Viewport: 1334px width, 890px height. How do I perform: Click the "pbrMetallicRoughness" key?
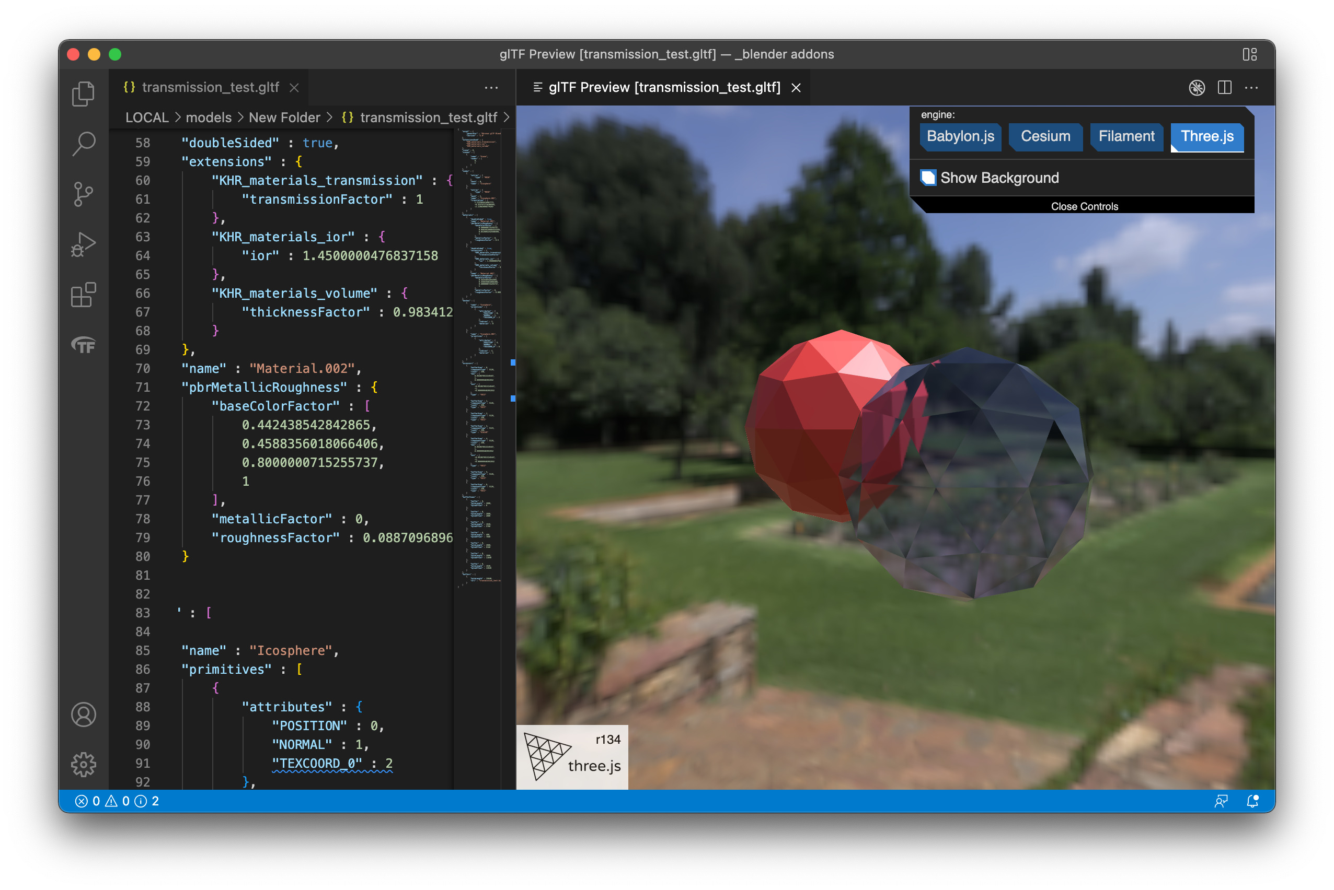pyautogui.click(x=264, y=387)
